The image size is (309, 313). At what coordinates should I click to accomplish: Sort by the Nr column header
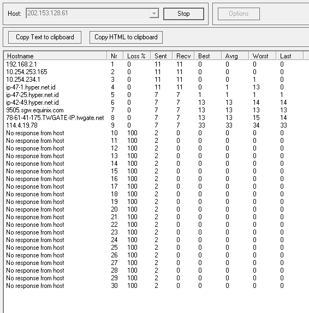(115, 56)
